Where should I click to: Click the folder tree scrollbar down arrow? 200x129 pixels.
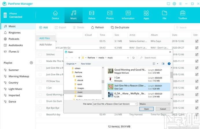click(103, 98)
